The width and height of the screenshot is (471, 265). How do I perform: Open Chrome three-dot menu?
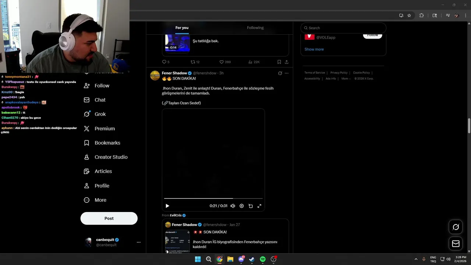[x=465, y=15]
